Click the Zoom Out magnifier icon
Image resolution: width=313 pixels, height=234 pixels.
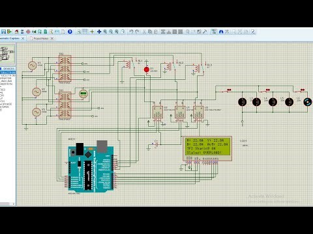pyautogui.click(x=111, y=32)
